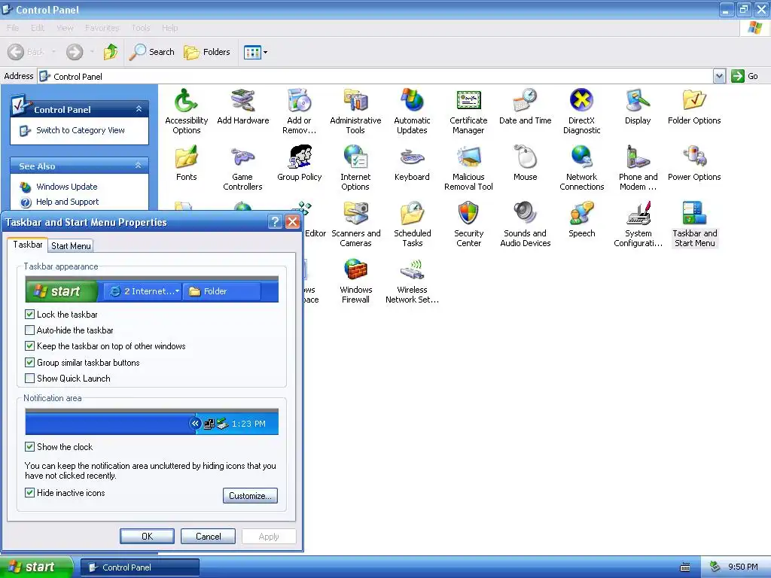Switch to the Start Menu tab
Image resolution: width=771 pixels, height=578 pixels.
click(71, 246)
